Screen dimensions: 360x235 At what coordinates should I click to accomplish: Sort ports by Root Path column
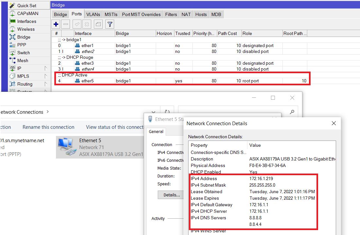coord(295,33)
